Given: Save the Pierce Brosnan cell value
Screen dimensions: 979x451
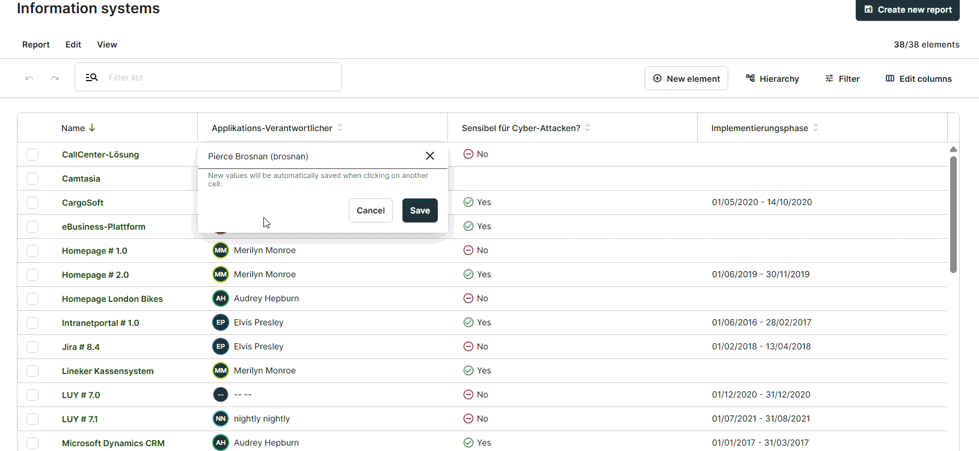Looking at the screenshot, I should 420,210.
